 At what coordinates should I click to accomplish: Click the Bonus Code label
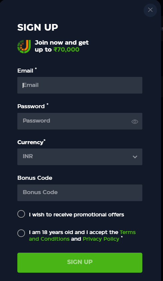click(x=35, y=178)
